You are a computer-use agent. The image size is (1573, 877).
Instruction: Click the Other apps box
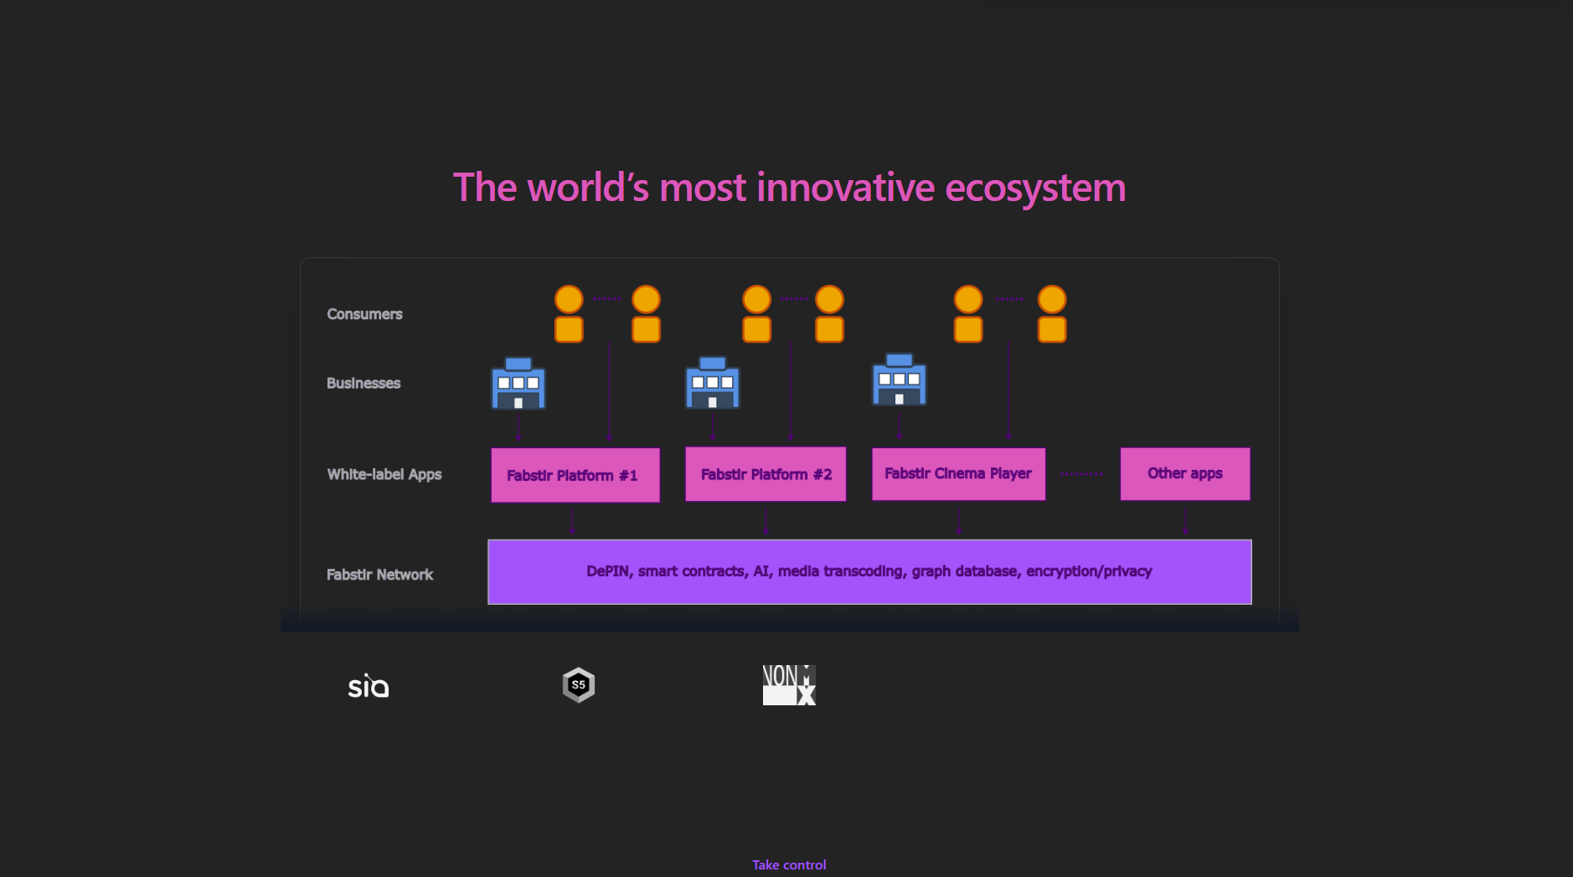(1185, 474)
